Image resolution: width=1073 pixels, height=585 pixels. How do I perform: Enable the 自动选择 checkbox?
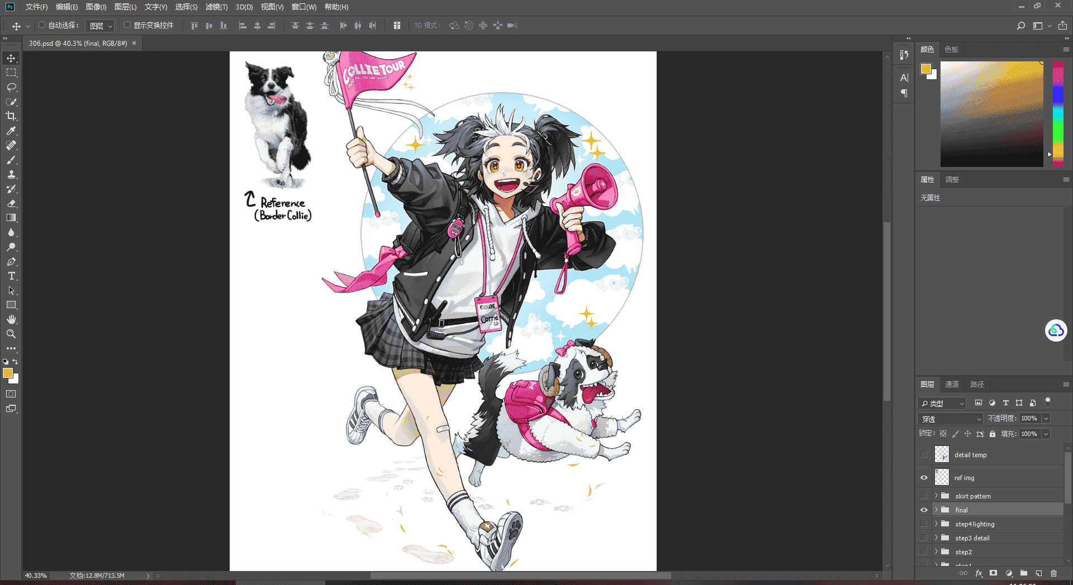(42, 25)
